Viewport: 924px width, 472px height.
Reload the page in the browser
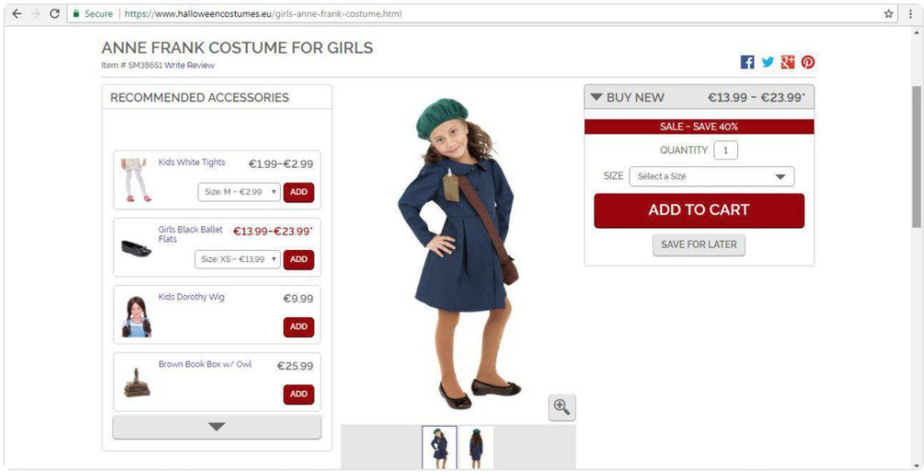coord(55,14)
